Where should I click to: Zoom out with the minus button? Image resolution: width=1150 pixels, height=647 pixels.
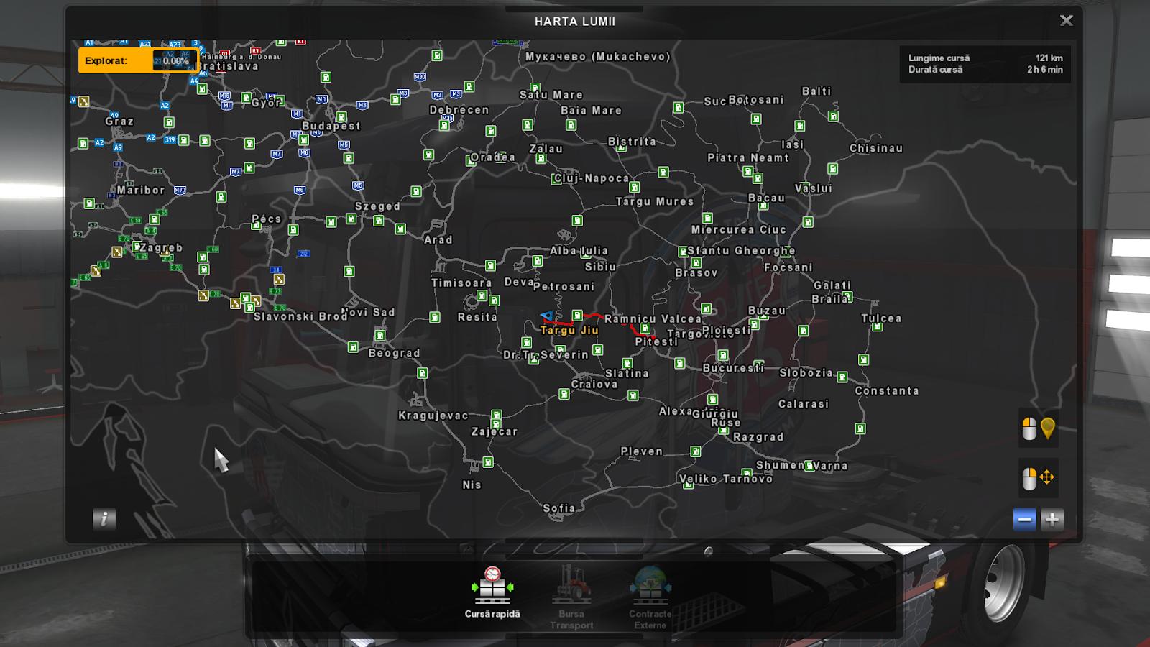(1025, 519)
